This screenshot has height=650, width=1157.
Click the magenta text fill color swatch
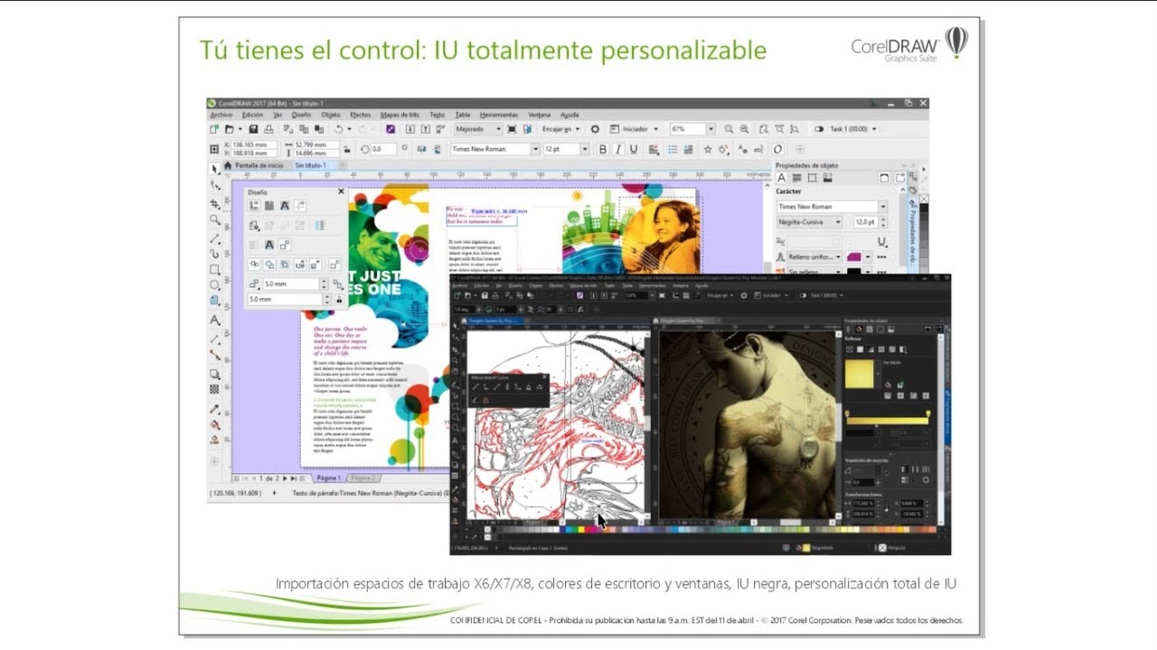(854, 256)
